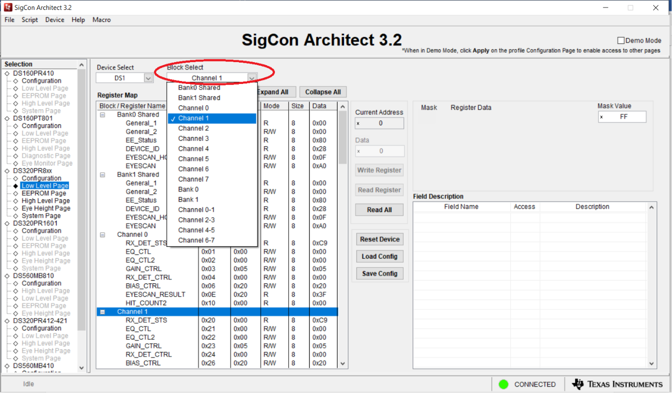
Task: Click the SigCon Architect title bar icon
Action: pyautogui.click(x=8, y=7)
